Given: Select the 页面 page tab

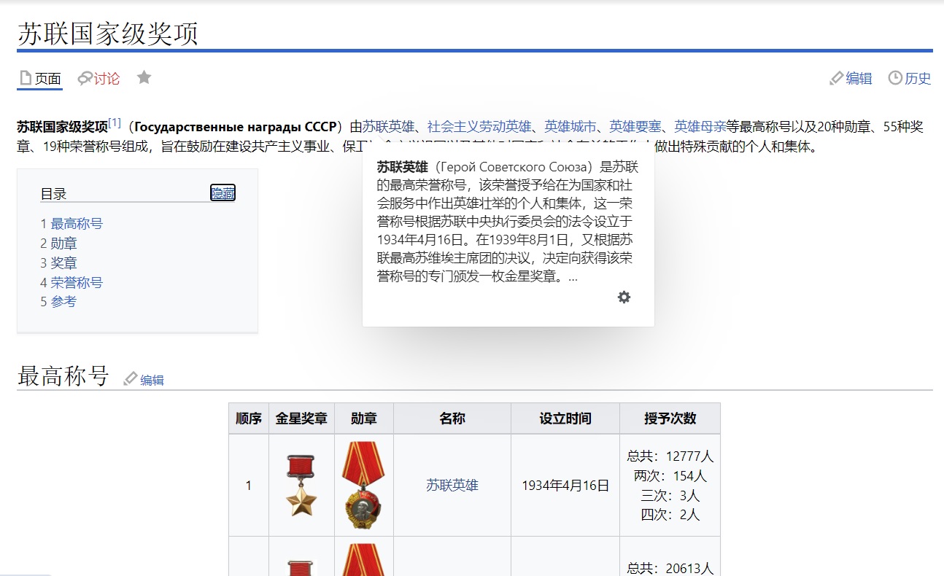Looking at the screenshot, I should 40,79.
